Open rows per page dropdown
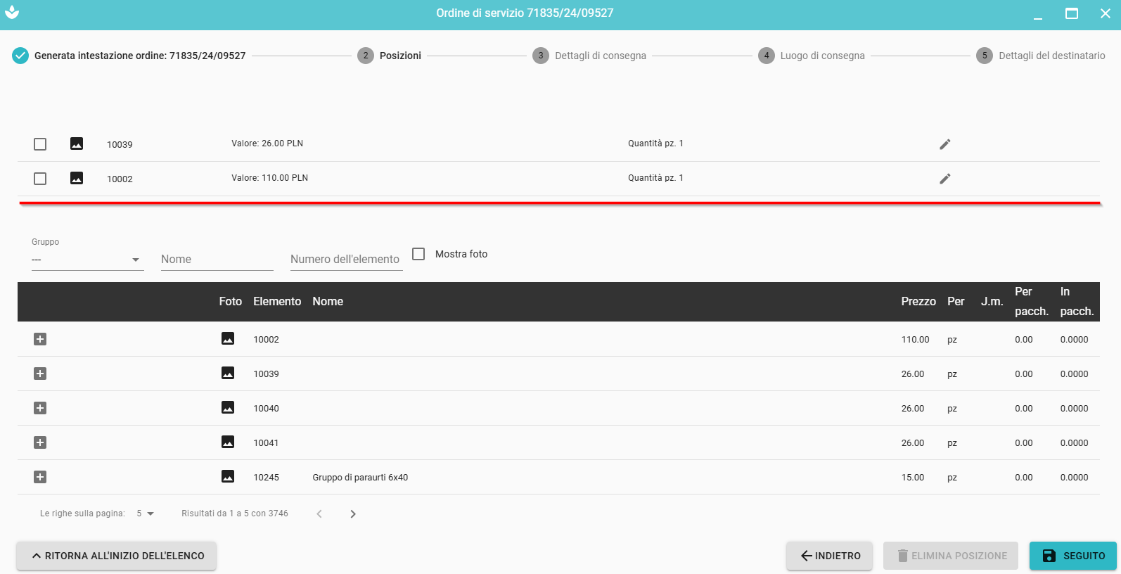 tap(146, 514)
